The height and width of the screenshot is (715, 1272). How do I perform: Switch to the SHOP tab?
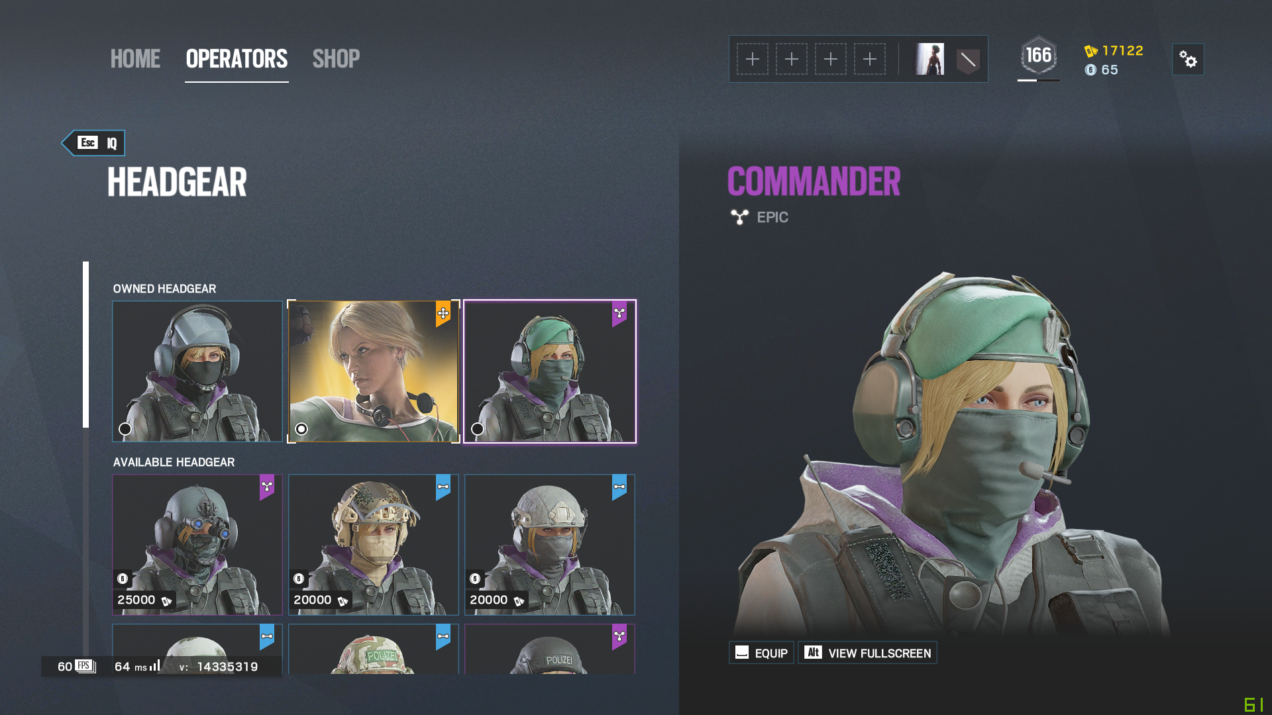(x=336, y=59)
